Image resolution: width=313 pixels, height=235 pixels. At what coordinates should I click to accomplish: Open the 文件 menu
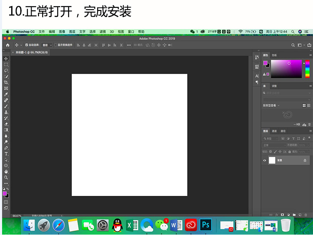tap(42, 32)
